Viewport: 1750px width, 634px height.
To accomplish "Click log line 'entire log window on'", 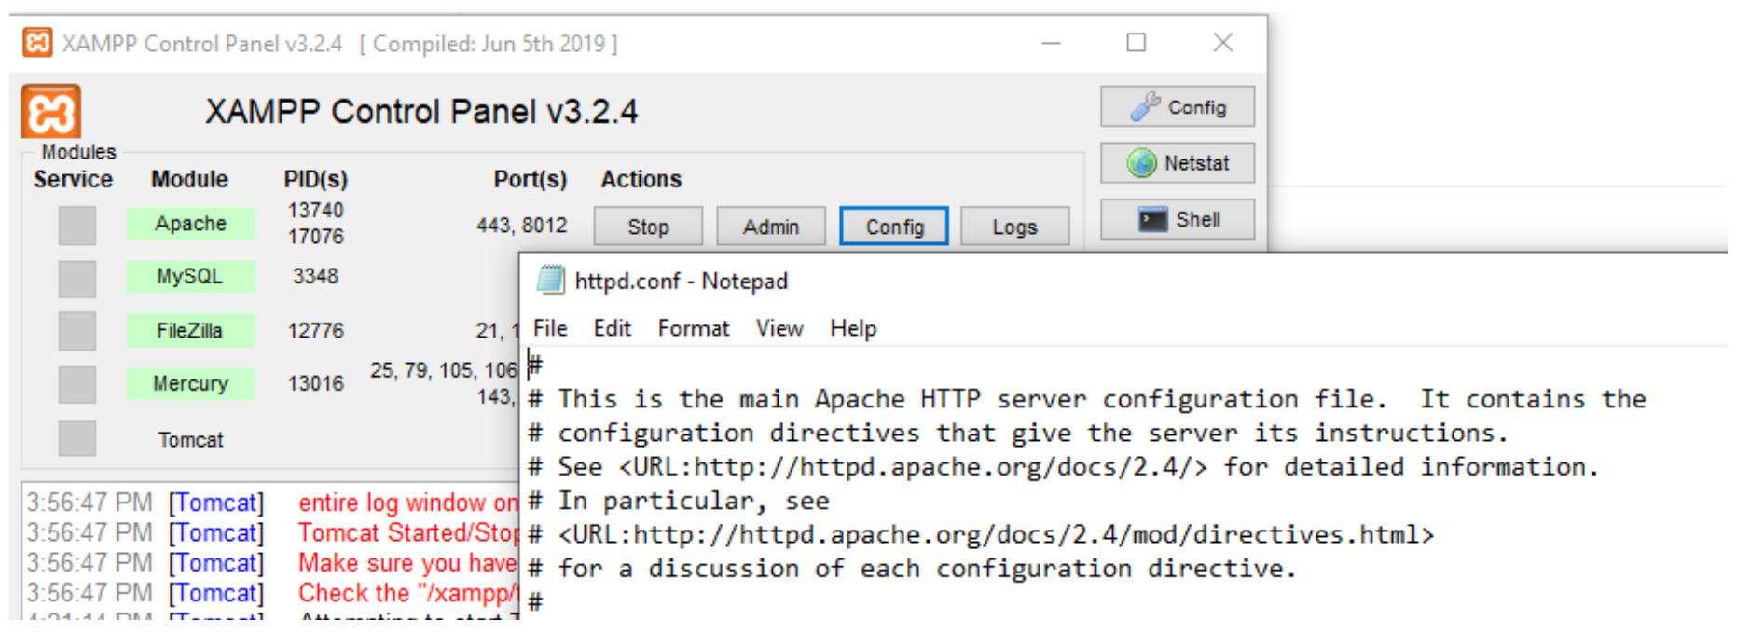I will click(x=408, y=503).
